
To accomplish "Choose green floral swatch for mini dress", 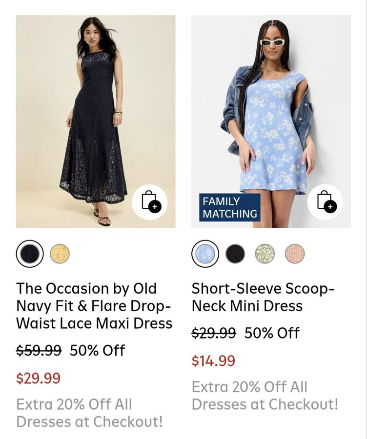I will point(265,254).
